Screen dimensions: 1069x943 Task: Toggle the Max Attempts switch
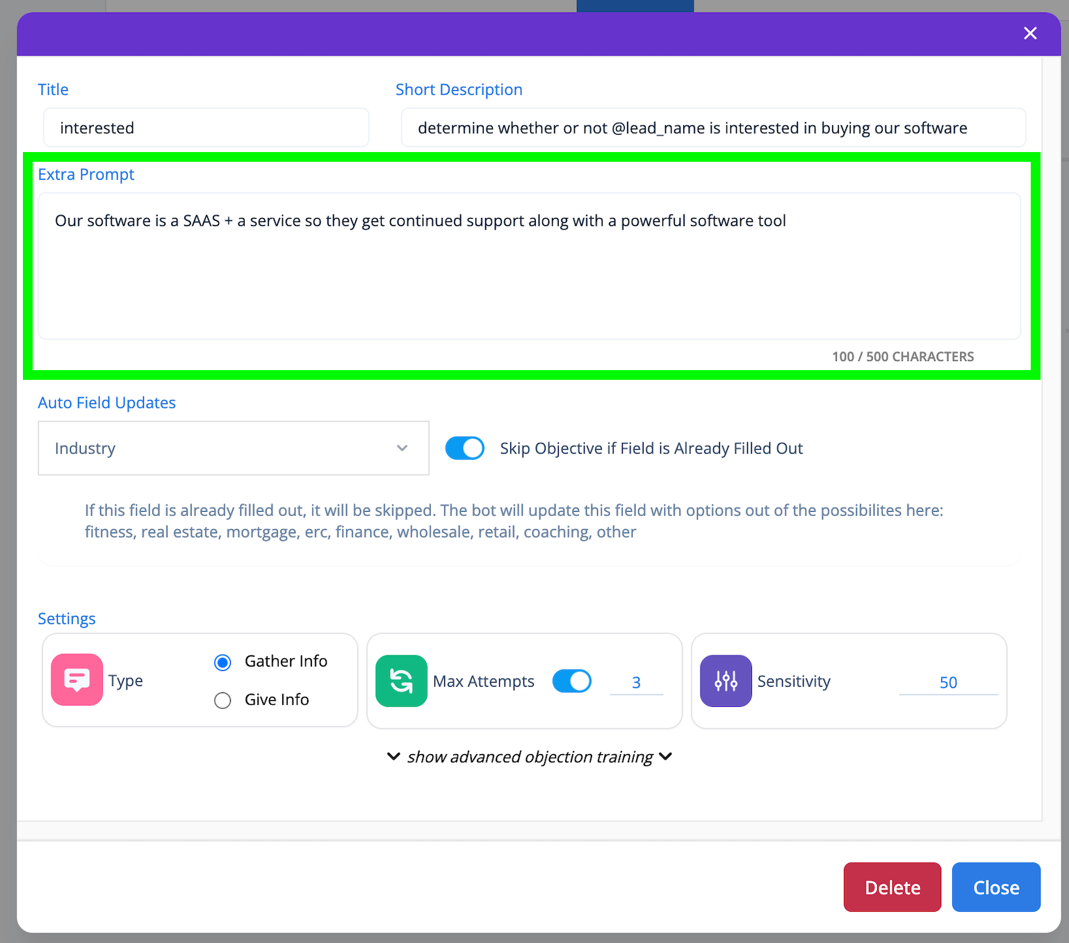[572, 681]
